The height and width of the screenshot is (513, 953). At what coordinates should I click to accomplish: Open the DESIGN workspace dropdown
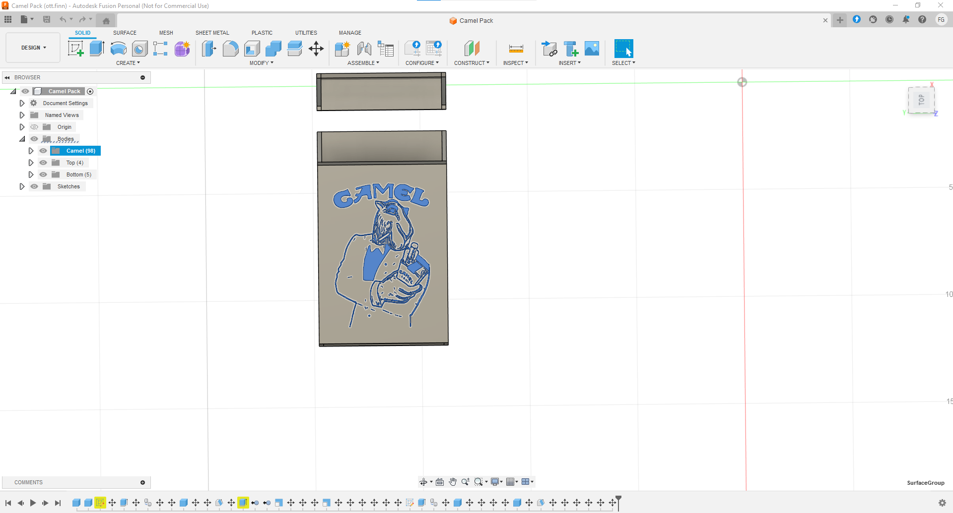coord(33,48)
